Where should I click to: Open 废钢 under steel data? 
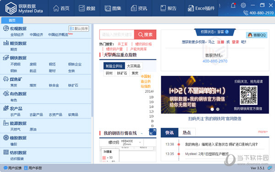click(33, 64)
